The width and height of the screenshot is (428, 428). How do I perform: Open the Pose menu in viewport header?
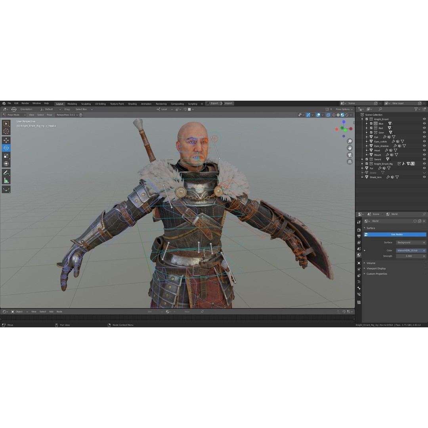click(50, 115)
